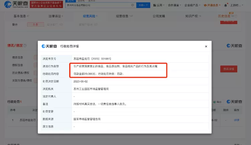The image size is (251, 145).
Task: Switch to the 法律诉讼 tab
Action: (56, 16)
